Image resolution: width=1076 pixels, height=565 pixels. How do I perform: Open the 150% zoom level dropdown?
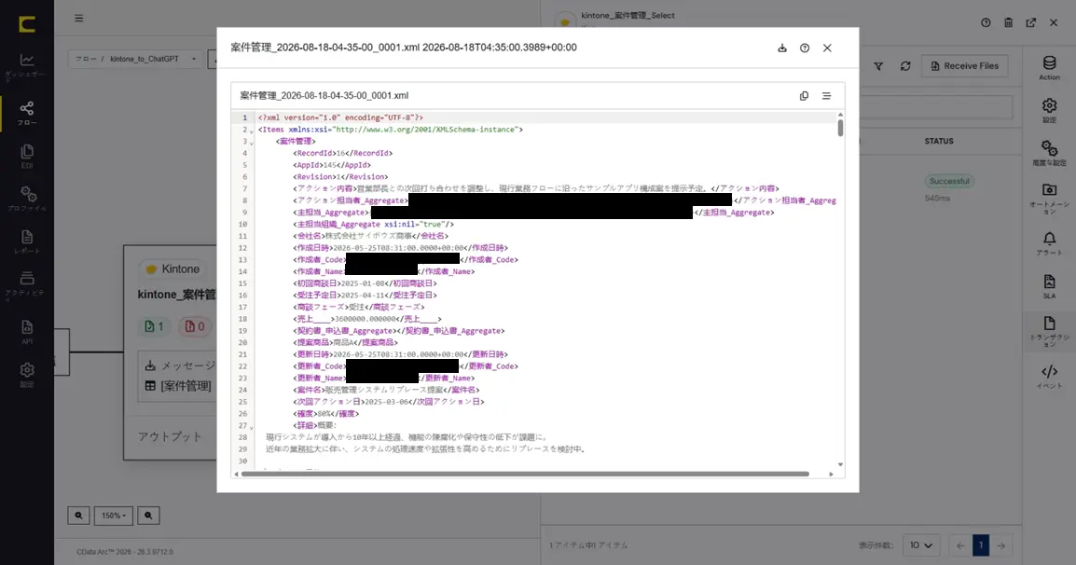pos(113,516)
